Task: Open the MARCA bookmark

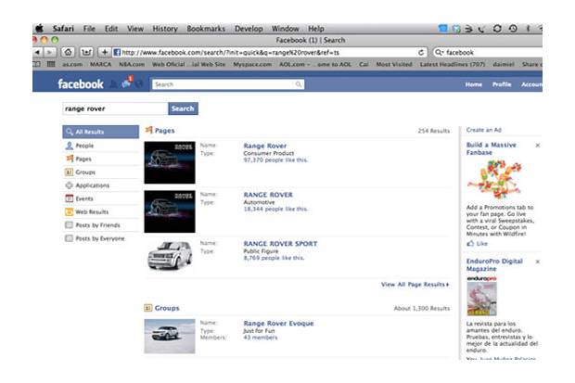Action: click(100, 64)
